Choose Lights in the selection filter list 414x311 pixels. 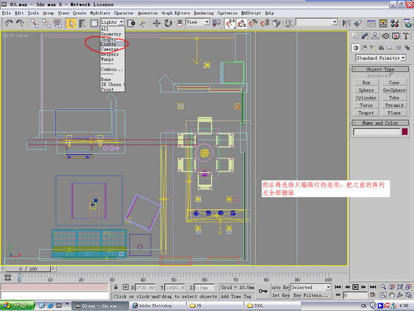pyautogui.click(x=108, y=44)
